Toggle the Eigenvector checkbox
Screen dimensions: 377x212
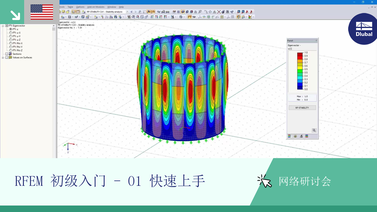7,26
